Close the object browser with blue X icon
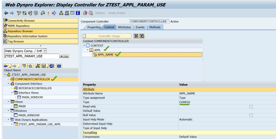 tap(59, 66)
